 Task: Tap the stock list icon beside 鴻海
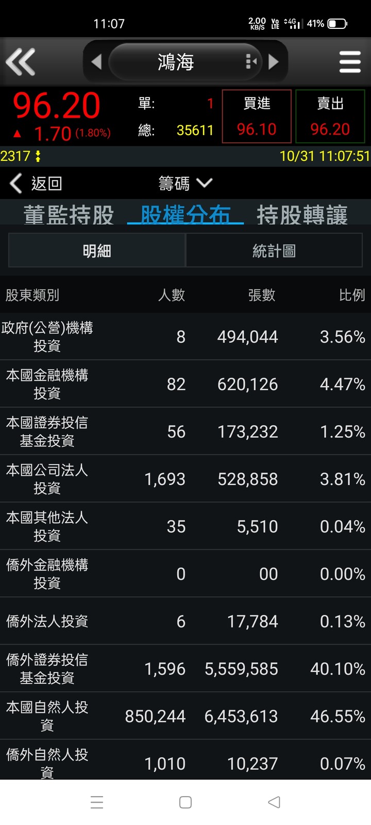pyautogui.click(x=251, y=62)
